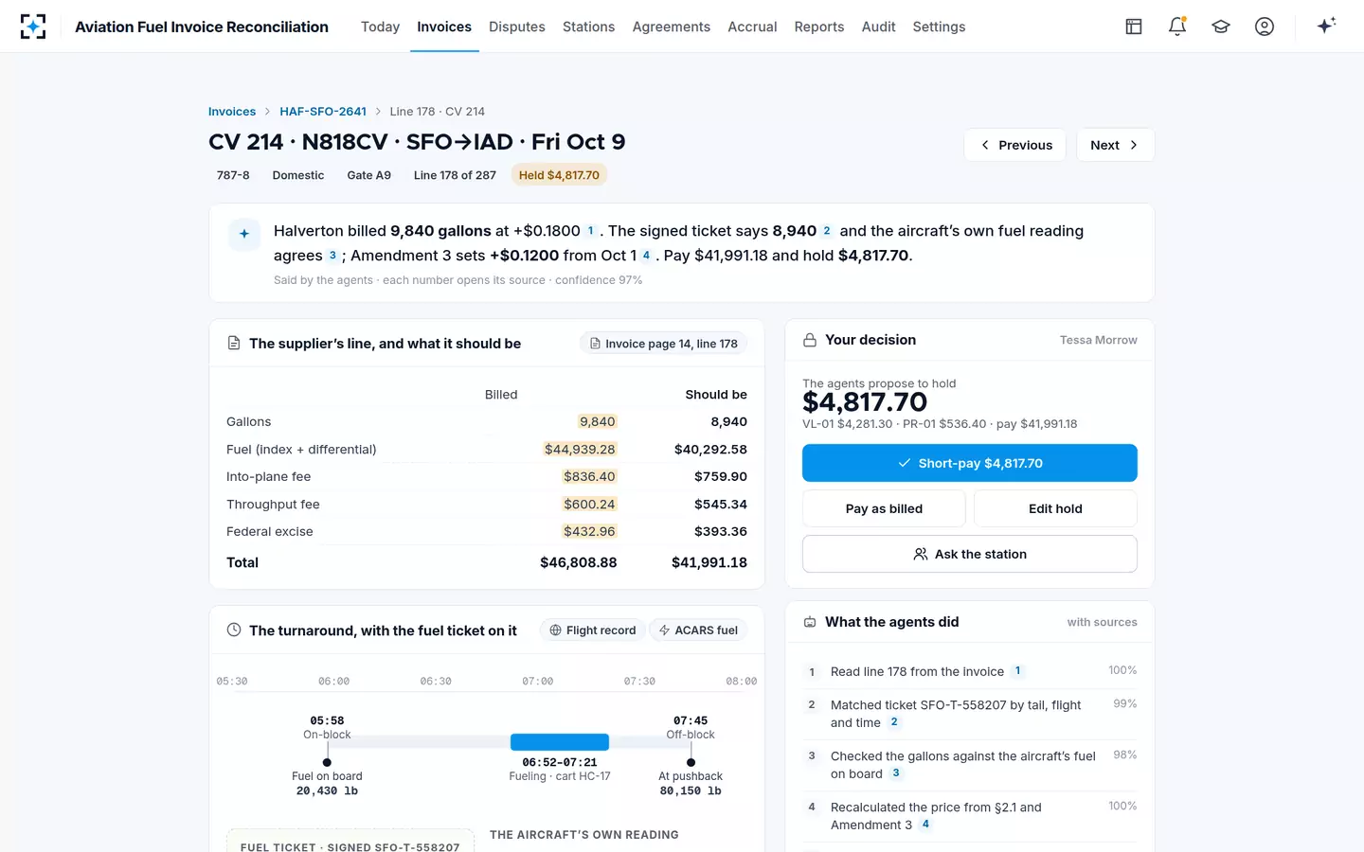Open the layout panel icon
1364x852 pixels.
click(1134, 27)
